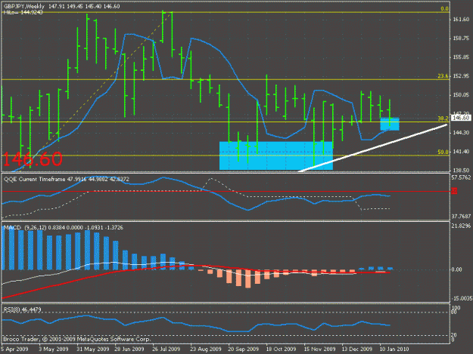The image size is (473, 354).
Task: Click the large cyan support zone rectangle
Action: pyautogui.click(x=276, y=155)
